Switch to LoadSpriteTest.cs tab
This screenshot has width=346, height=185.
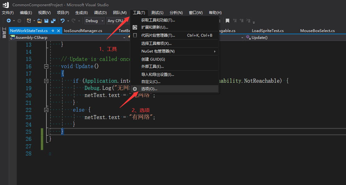[x=268, y=30]
